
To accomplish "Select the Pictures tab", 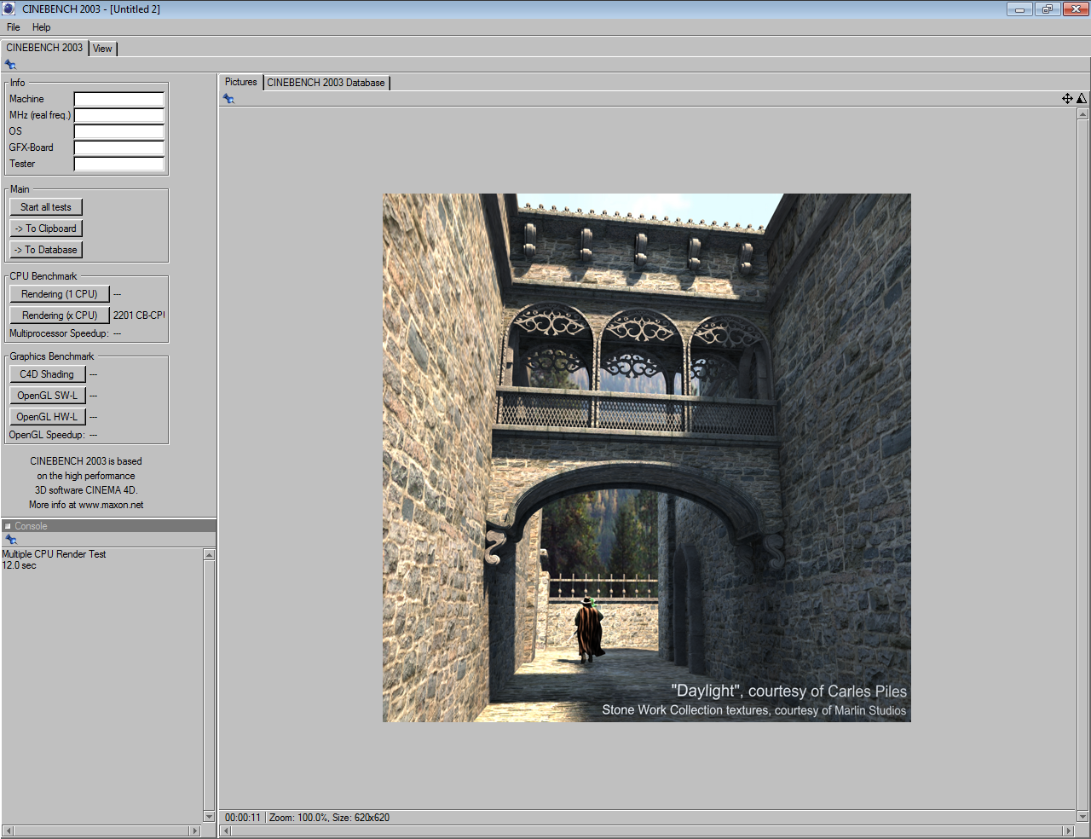I will [x=241, y=82].
